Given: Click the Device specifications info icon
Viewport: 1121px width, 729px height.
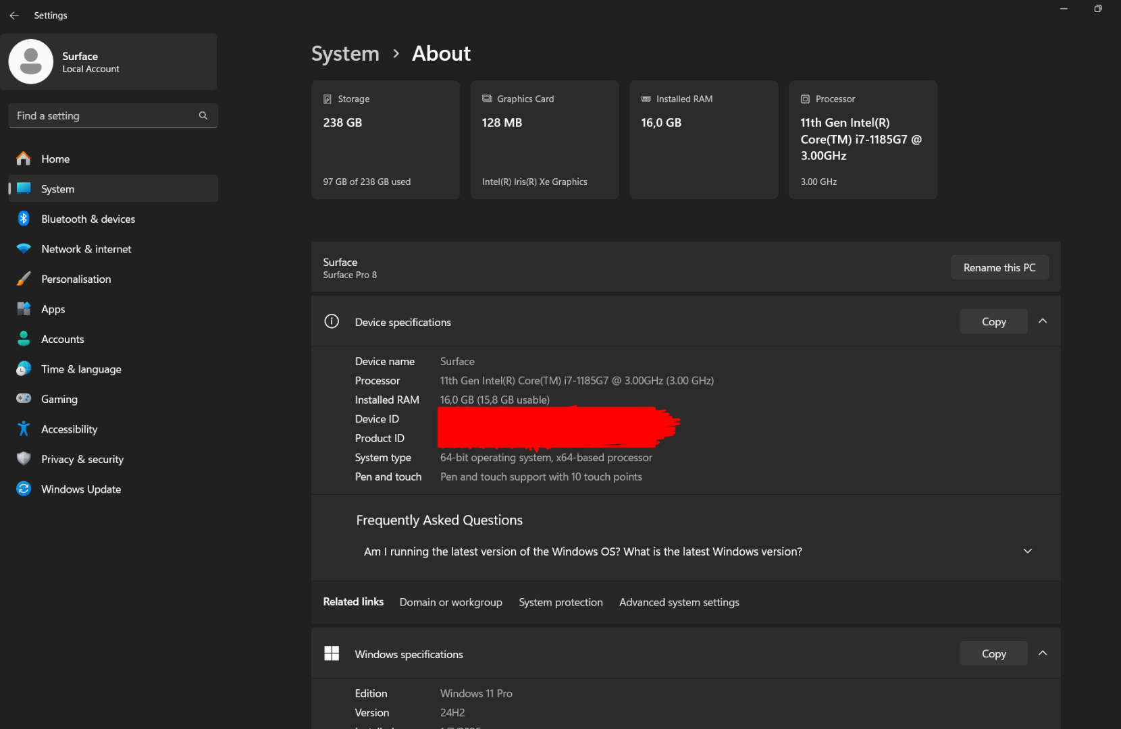Looking at the screenshot, I should pyautogui.click(x=332, y=321).
